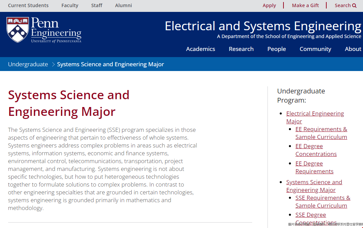This screenshot has width=363, height=228.
Task: Open EE Degree Concentrations link
Action: 316,150
